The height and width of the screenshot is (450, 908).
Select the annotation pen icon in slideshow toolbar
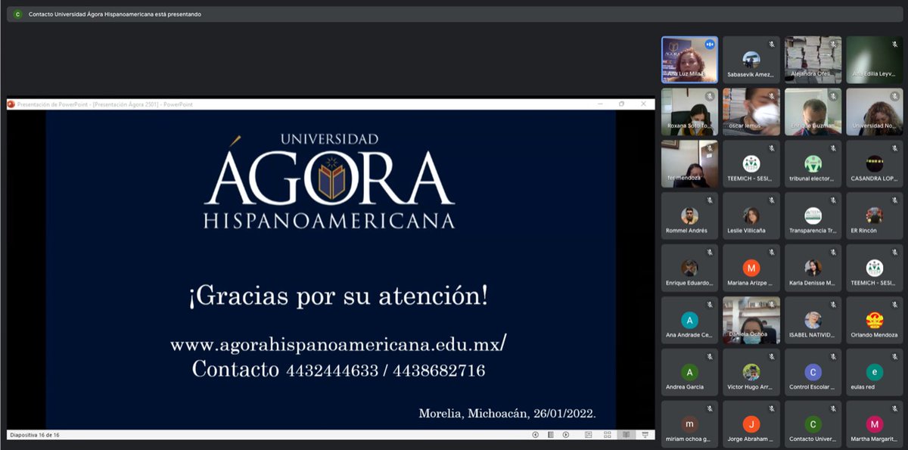(550, 435)
